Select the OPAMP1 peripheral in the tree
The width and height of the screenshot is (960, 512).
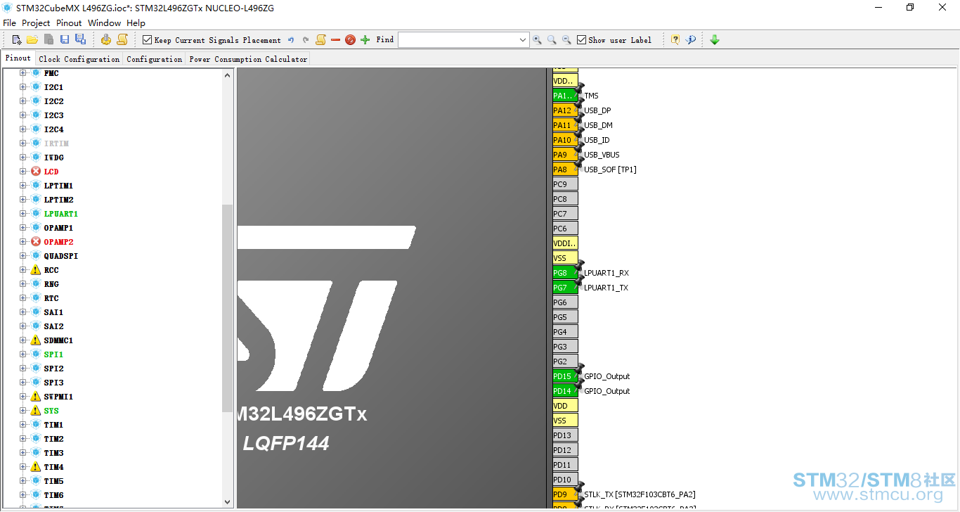(x=58, y=228)
